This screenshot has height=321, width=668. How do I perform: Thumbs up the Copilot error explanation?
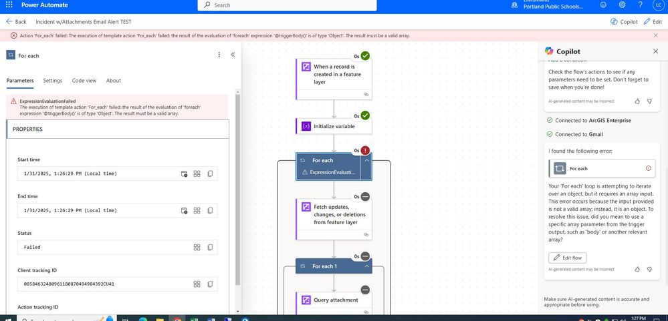[637, 269]
